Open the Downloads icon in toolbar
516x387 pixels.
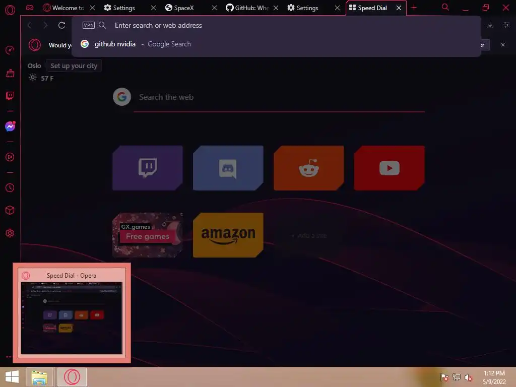click(x=490, y=25)
